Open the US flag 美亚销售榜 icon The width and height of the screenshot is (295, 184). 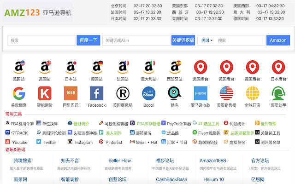[x=226, y=93]
